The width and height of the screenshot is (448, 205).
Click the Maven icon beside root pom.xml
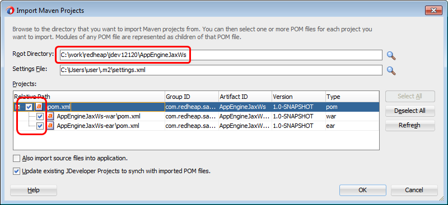(x=39, y=107)
